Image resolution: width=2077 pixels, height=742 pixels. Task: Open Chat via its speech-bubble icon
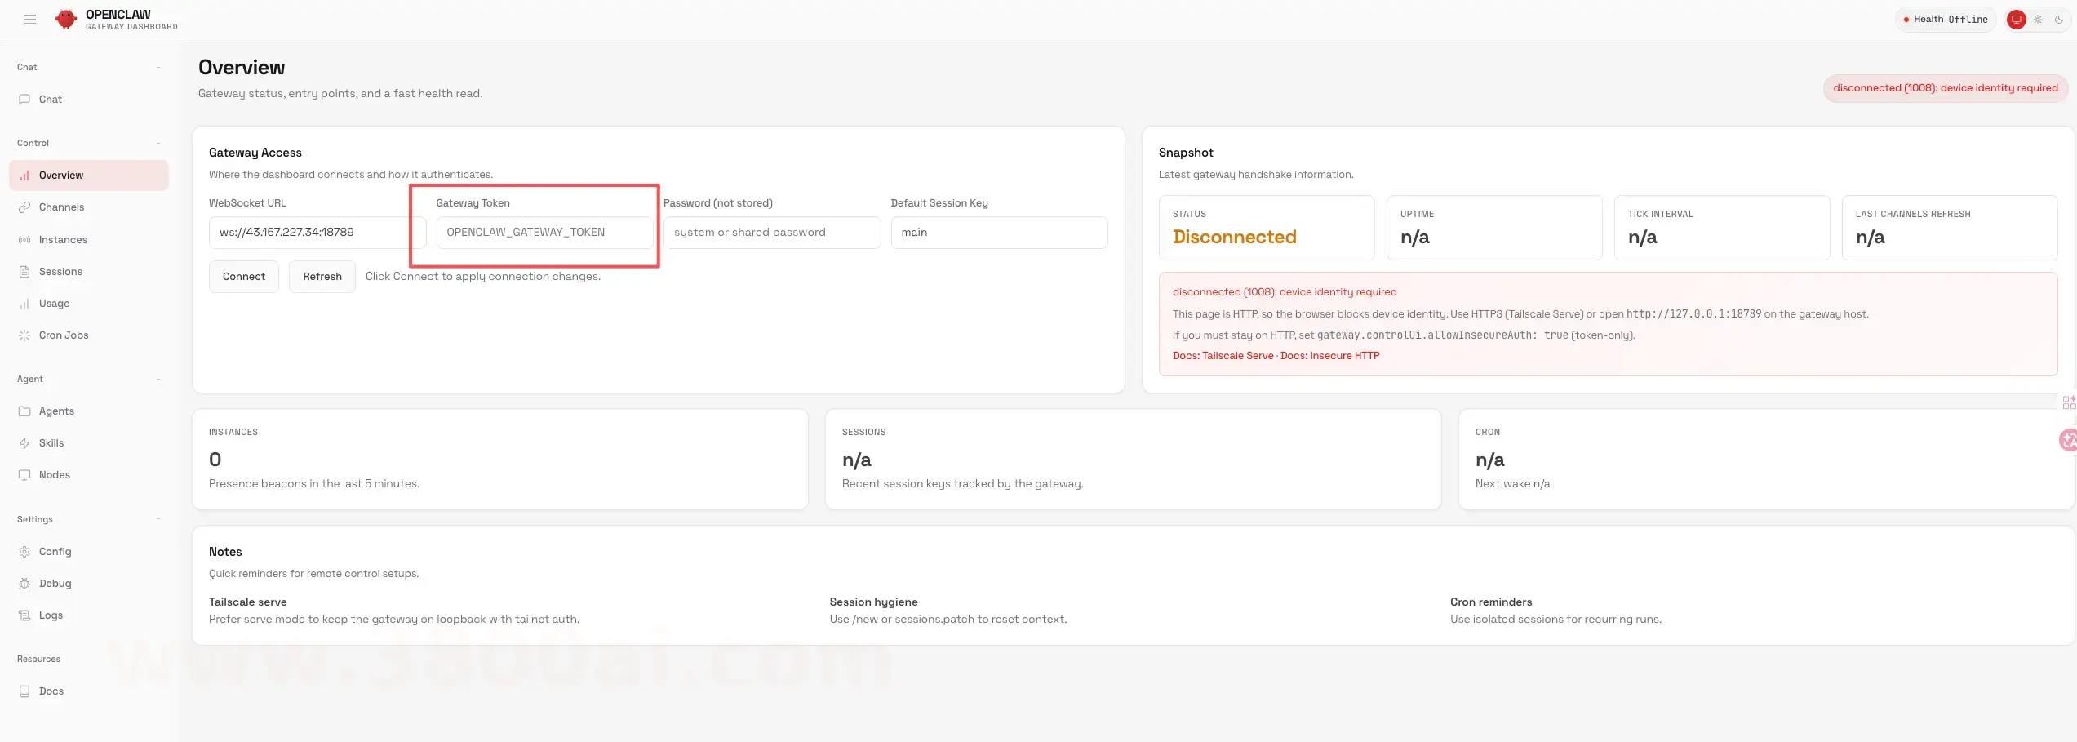(x=24, y=100)
